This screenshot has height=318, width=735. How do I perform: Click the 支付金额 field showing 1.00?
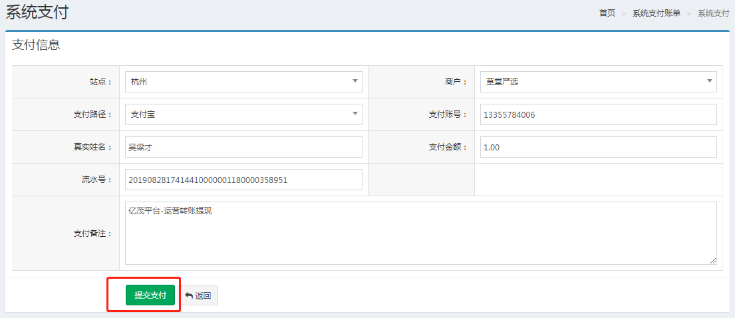pos(598,147)
